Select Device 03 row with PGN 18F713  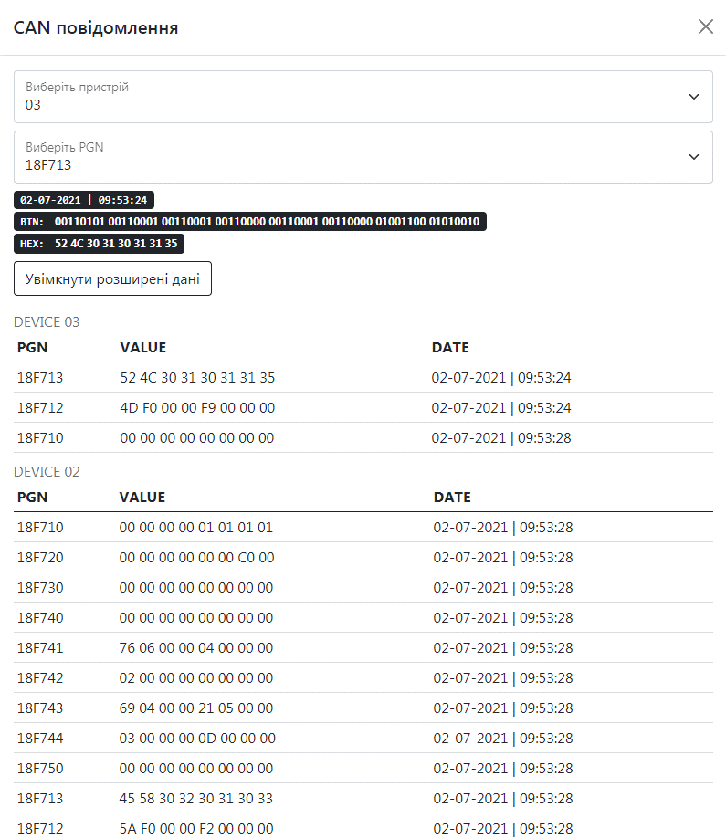(x=363, y=378)
